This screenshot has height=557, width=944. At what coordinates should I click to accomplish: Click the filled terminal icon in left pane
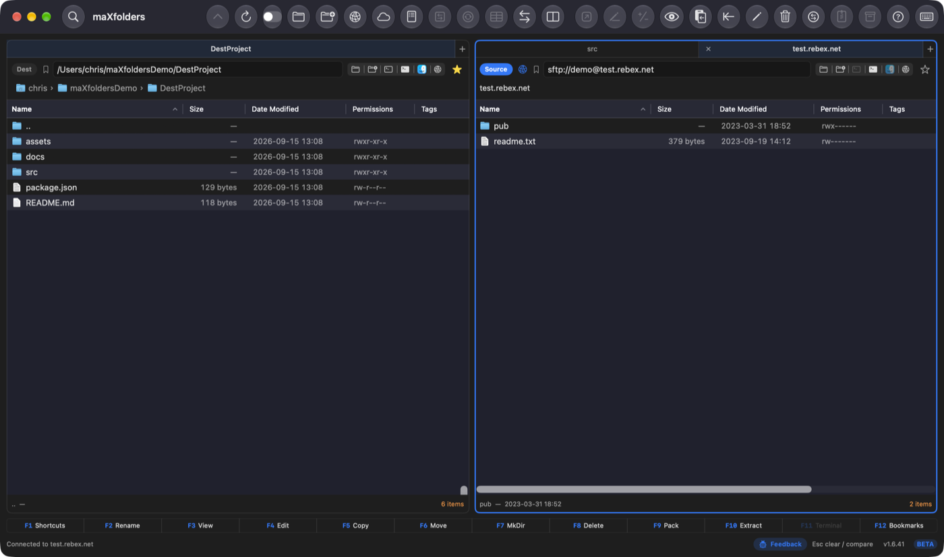405,69
